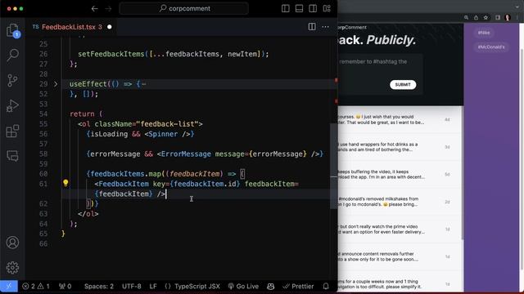Click SUBMIT button in the browser page
This screenshot has height=294, width=524.
click(403, 85)
